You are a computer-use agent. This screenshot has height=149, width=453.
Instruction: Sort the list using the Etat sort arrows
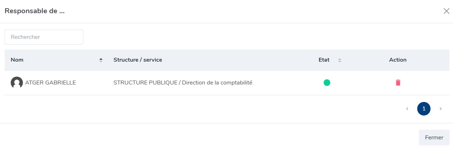point(340,60)
